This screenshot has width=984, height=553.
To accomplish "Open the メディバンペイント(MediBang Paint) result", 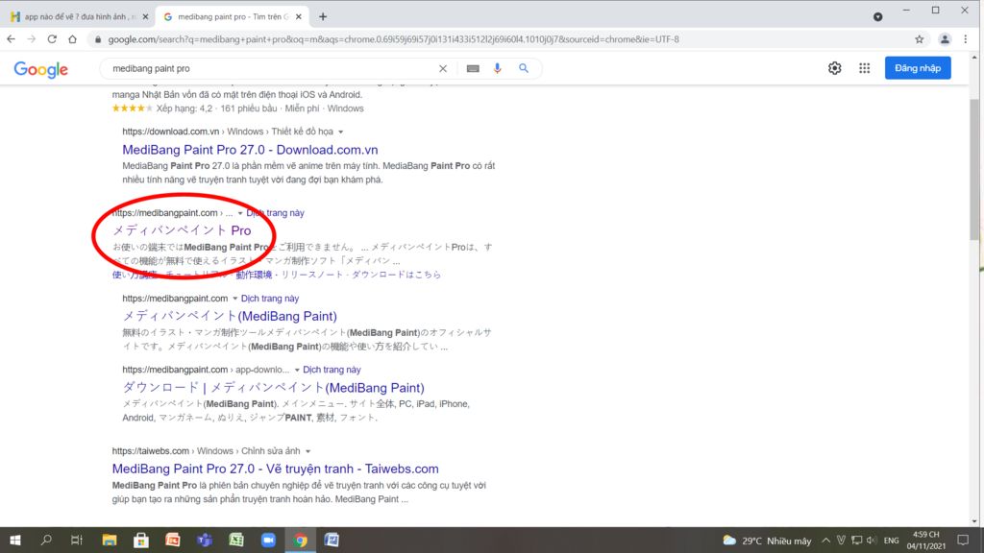I will (x=230, y=316).
